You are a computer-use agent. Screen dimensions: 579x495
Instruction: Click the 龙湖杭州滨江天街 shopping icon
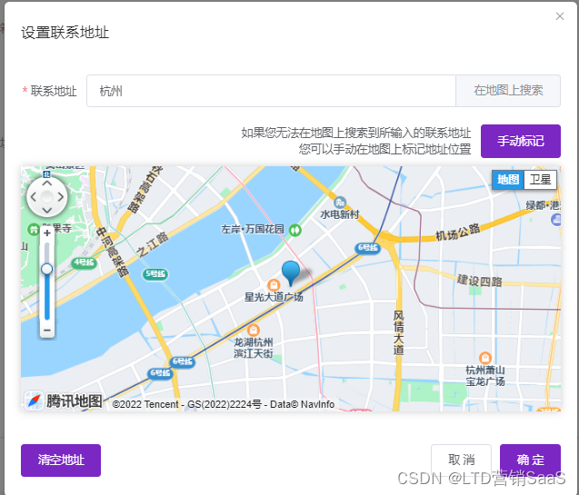tap(253, 330)
